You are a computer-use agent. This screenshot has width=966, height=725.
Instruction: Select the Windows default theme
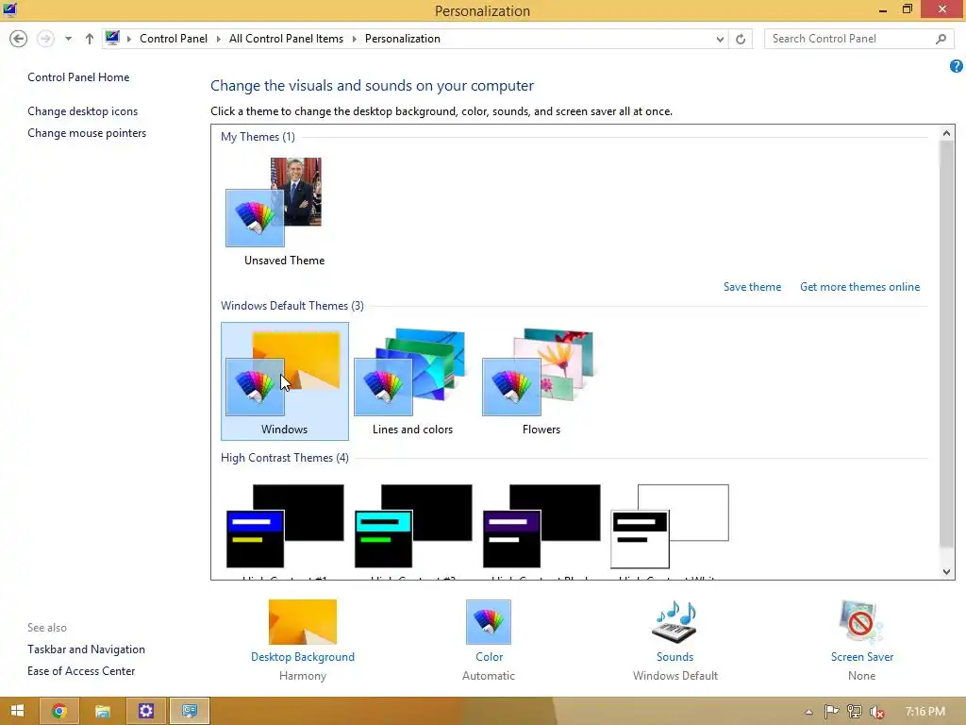point(285,381)
